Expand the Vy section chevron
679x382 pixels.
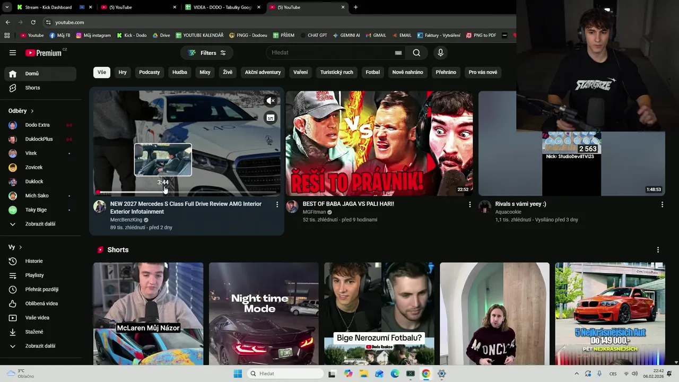coord(21,247)
